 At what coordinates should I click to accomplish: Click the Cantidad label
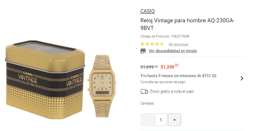click(x=147, y=103)
